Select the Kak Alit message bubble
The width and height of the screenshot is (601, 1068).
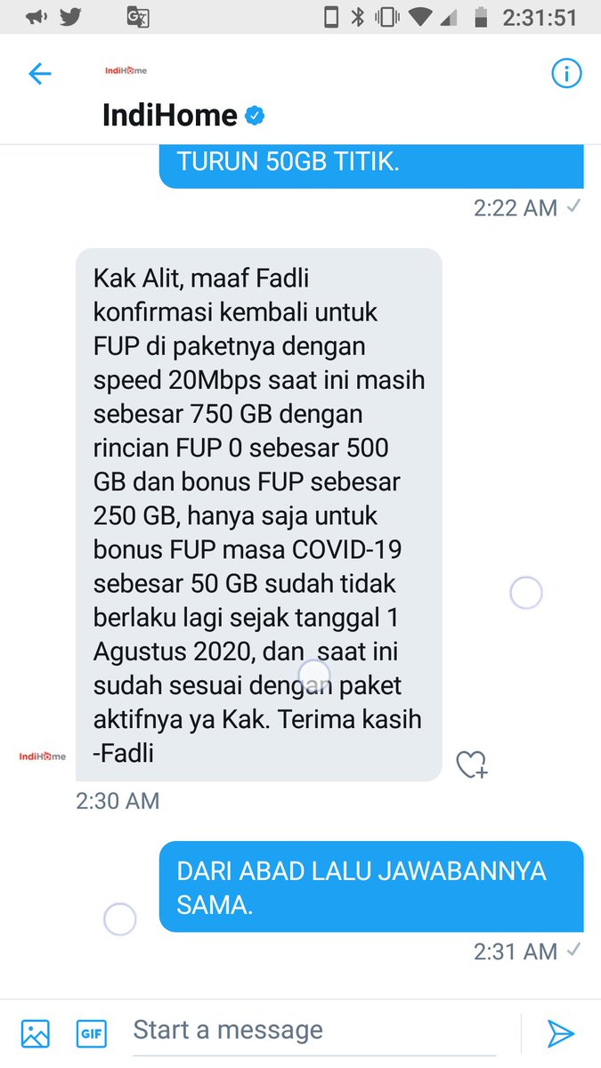(x=259, y=515)
